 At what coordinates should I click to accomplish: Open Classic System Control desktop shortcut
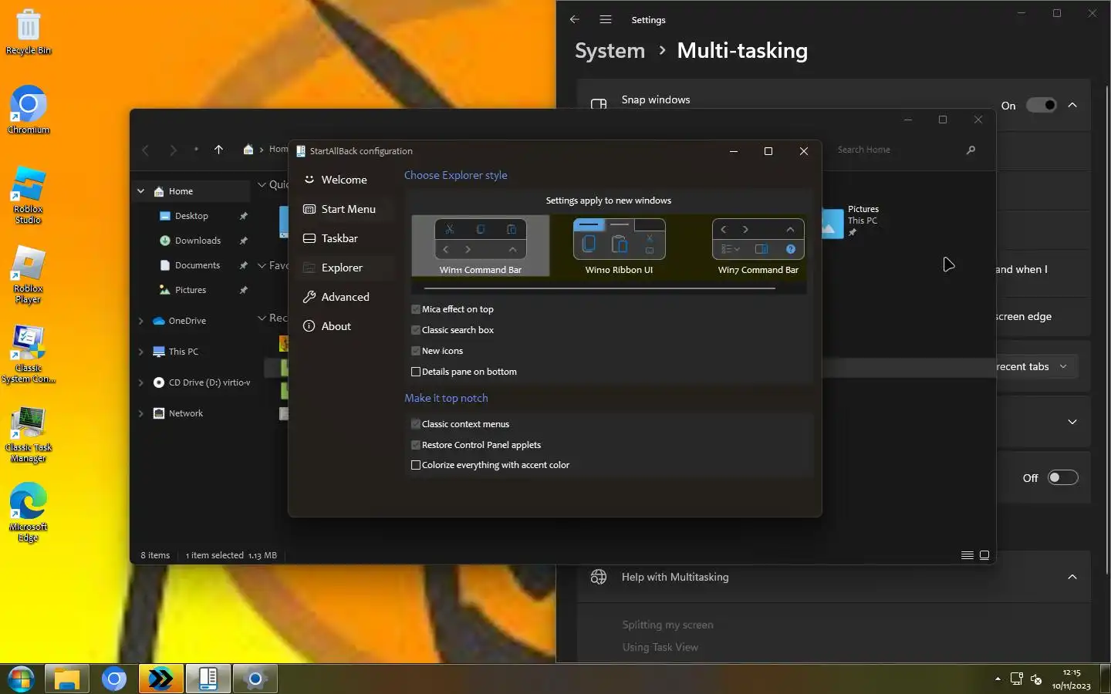coord(29,355)
